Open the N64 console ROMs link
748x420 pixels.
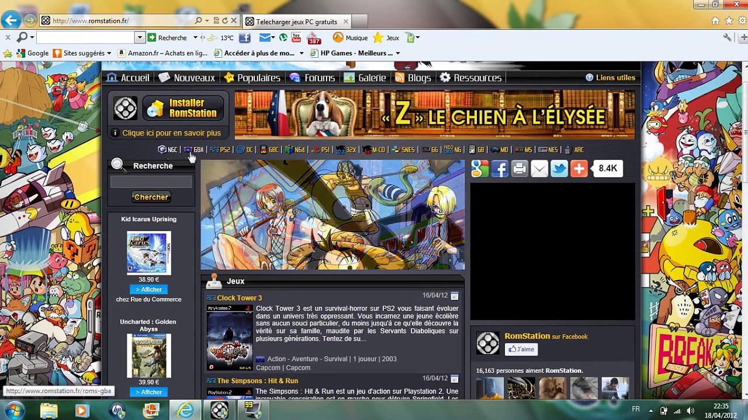click(295, 150)
